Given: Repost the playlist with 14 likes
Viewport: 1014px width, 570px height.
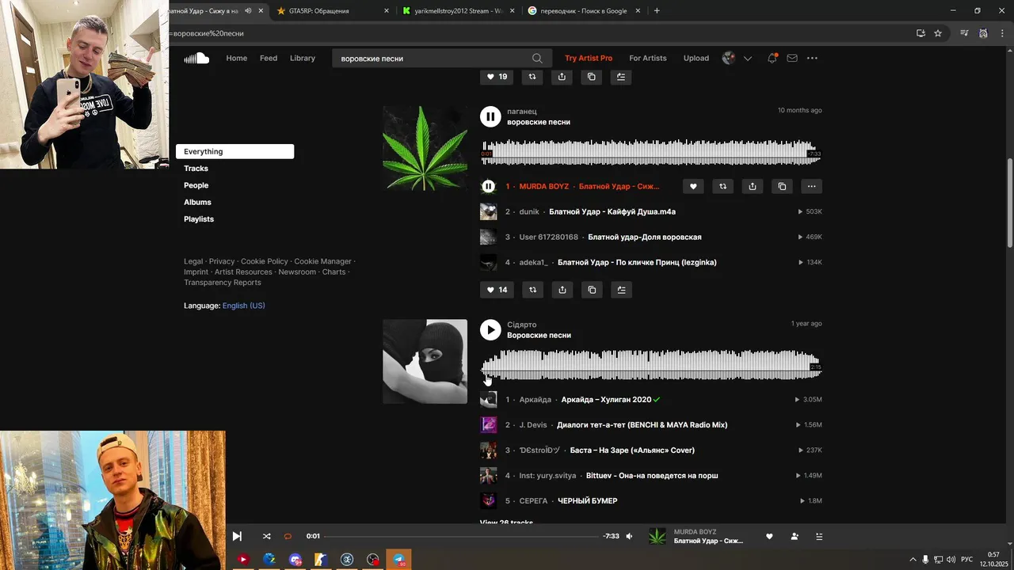Looking at the screenshot, I should 532,290.
